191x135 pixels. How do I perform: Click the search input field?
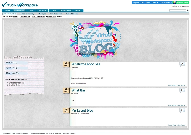178,11
